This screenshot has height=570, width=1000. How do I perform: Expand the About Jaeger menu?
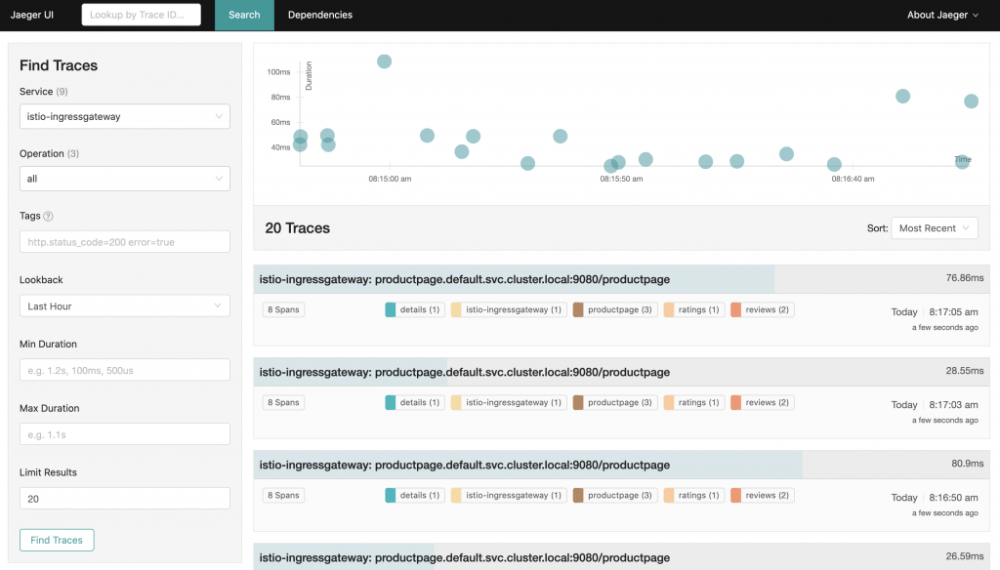click(942, 15)
